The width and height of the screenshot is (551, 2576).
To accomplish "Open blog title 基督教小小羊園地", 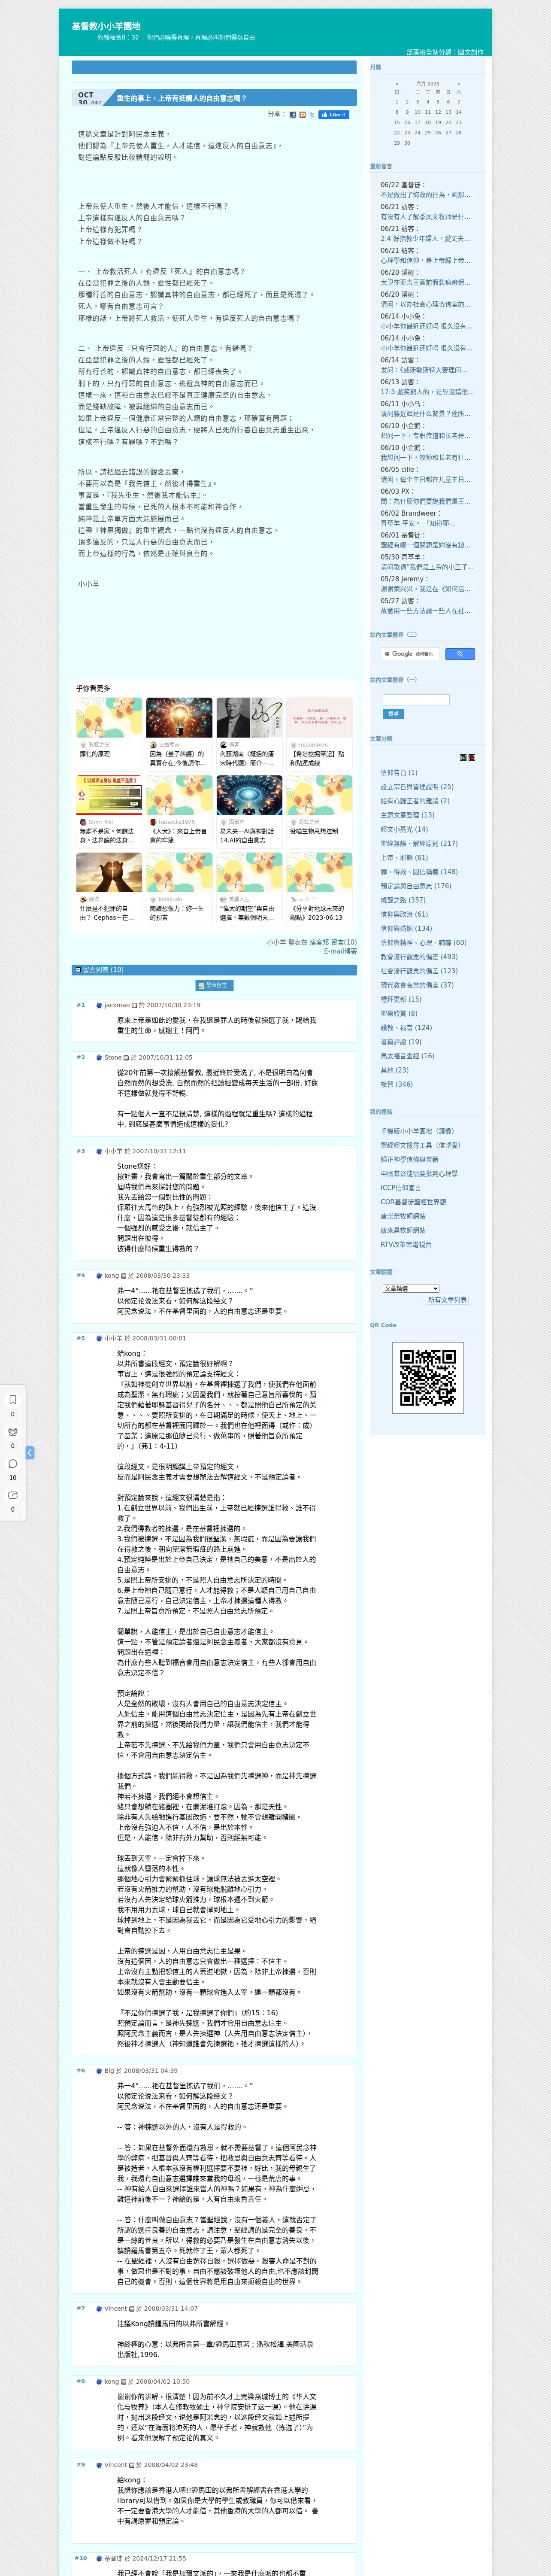I will [x=106, y=26].
